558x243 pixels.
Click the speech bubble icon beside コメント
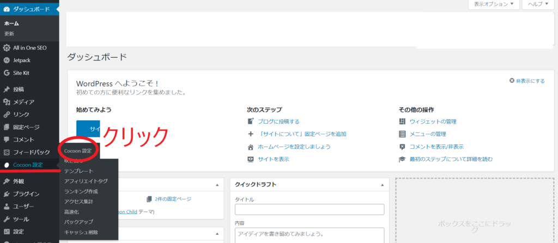point(6,139)
